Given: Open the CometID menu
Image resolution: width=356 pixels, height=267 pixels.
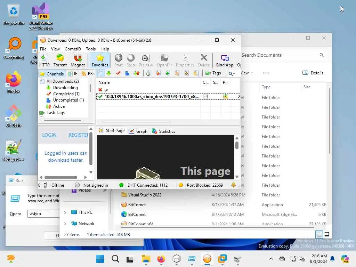Looking at the screenshot, I should pos(73,49).
